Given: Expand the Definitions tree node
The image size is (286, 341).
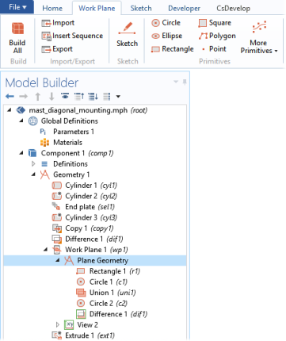Looking at the screenshot, I should coord(33,164).
